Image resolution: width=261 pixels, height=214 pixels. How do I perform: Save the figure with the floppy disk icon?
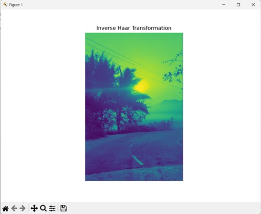63,208
